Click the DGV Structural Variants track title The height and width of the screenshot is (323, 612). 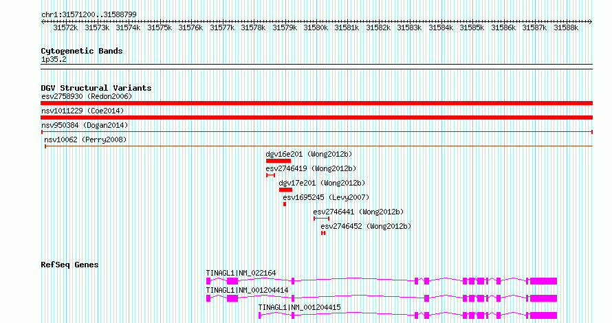coord(96,88)
